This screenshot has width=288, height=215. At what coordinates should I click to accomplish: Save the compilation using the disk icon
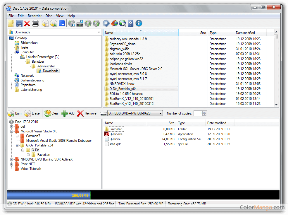[x=19, y=23]
